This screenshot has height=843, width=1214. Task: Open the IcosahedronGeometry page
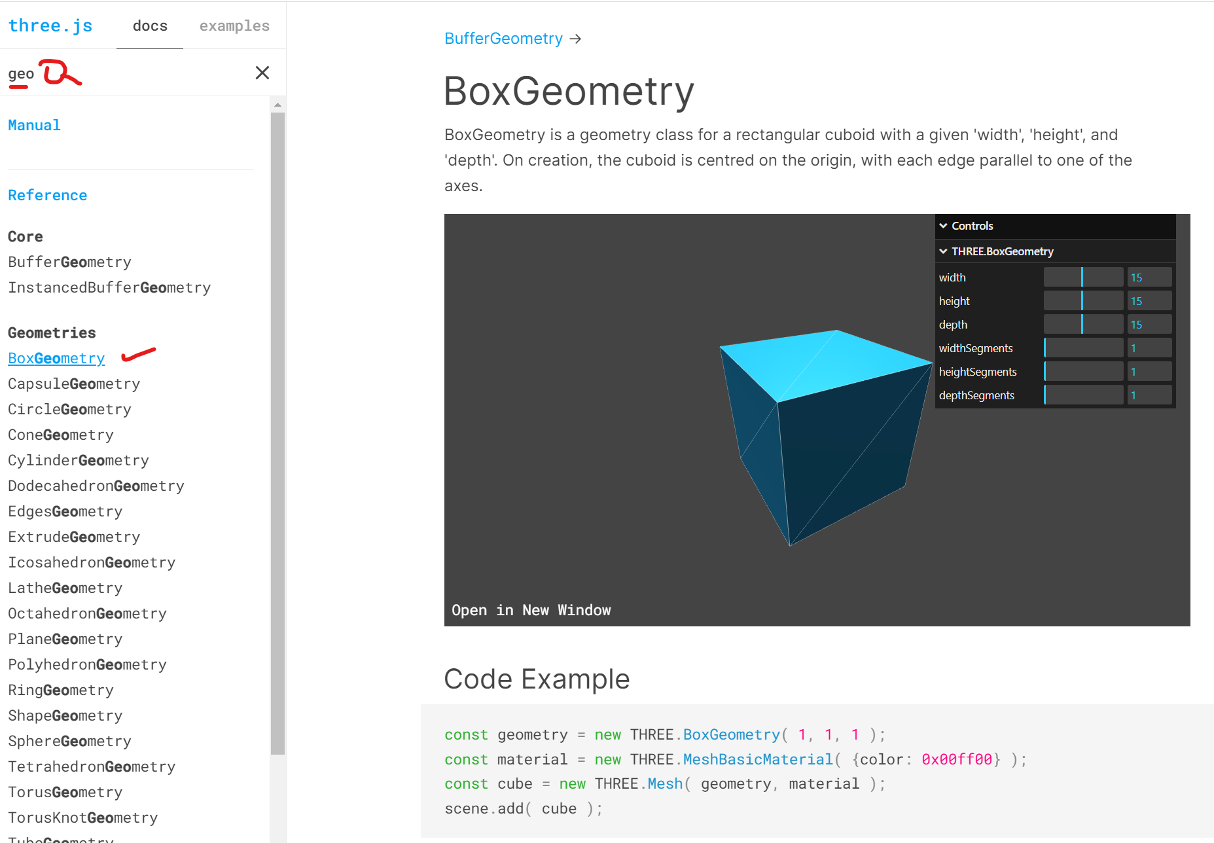92,562
